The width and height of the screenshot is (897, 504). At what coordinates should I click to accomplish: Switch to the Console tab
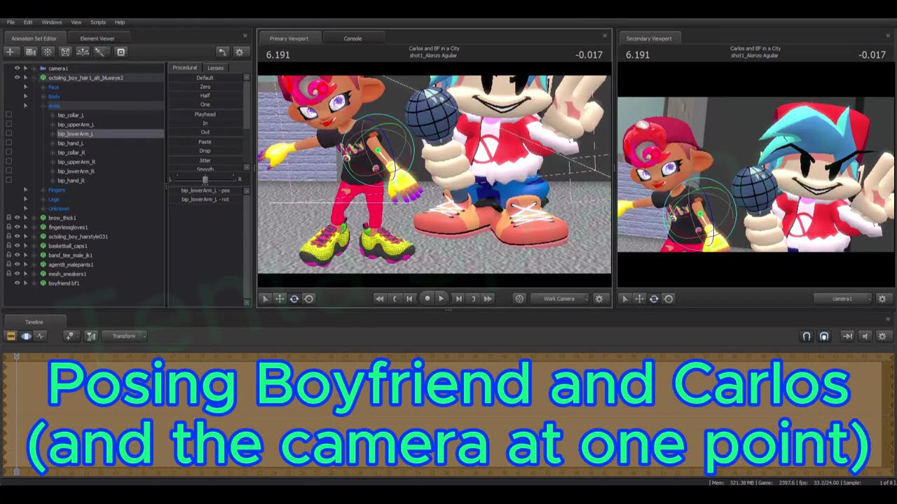pos(352,38)
